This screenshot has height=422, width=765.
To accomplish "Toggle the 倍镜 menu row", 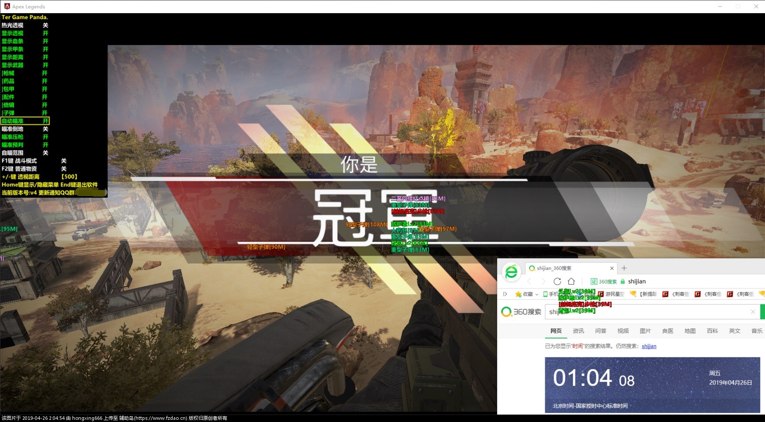I will (x=25, y=105).
